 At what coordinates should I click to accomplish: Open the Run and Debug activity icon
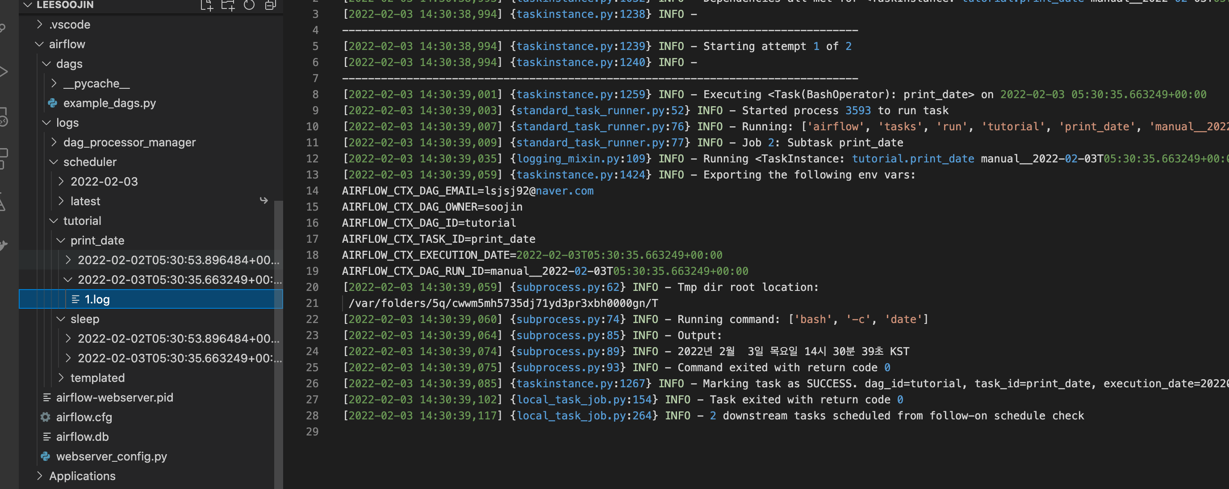4,72
